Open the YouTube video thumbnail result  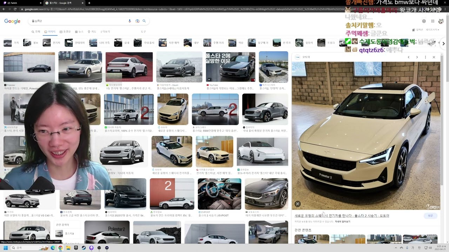point(230,67)
